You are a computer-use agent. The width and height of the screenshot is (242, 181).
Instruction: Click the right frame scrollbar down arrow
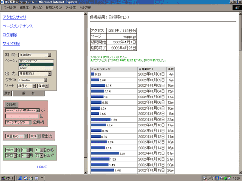pos(240,172)
